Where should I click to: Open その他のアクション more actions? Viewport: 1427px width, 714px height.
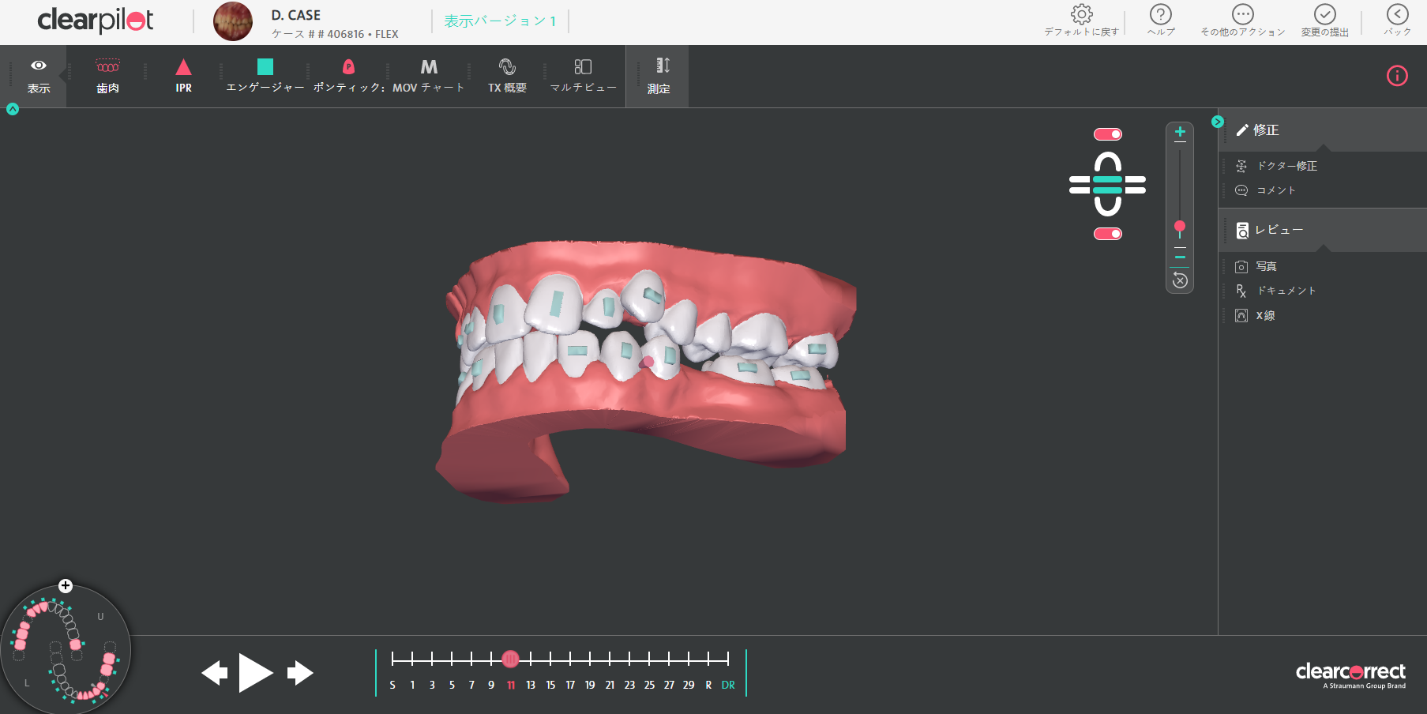pyautogui.click(x=1242, y=21)
